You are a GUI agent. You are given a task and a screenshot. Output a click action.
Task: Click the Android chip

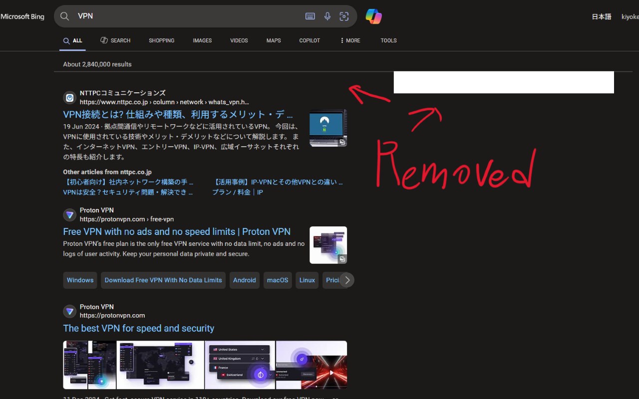245,280
